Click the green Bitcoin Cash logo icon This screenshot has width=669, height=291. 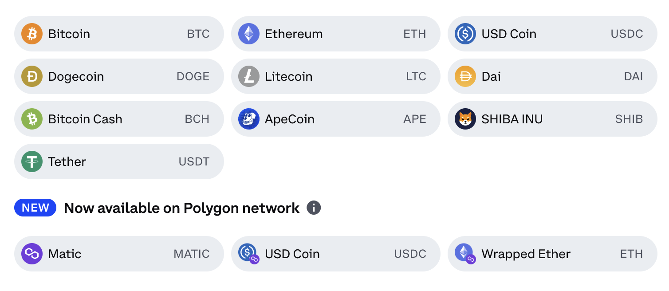pos(32,119)
